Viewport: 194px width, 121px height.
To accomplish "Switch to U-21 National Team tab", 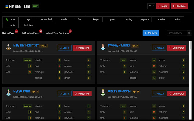I will click(30, 33).
